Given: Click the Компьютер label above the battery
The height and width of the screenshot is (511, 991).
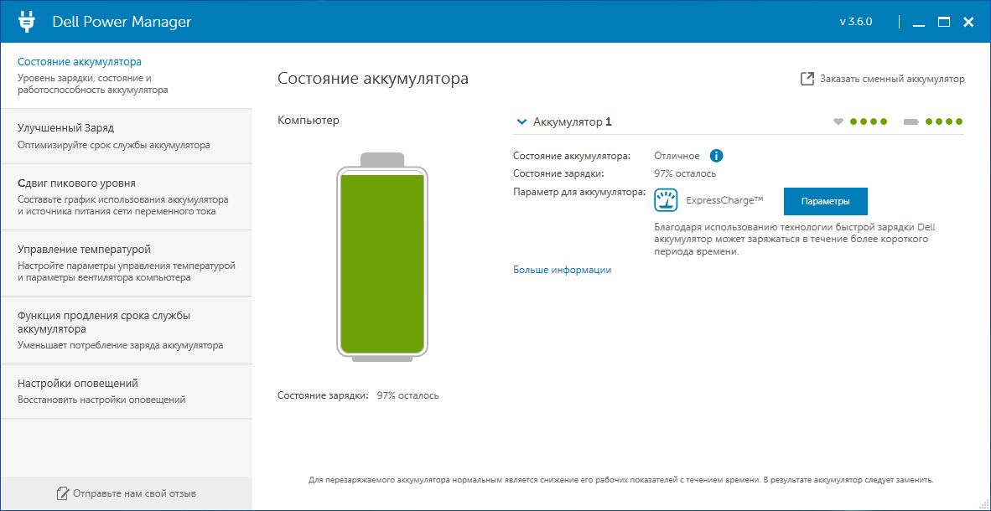Looking at the screenshot, I should click(309, 120).
